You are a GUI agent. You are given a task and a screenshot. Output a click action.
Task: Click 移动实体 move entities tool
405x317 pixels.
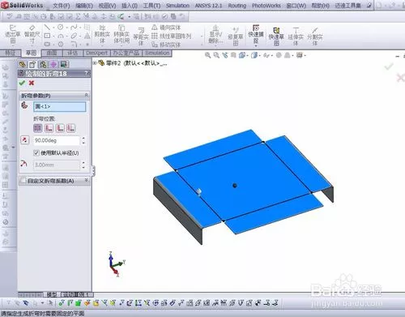coord(166,45)
